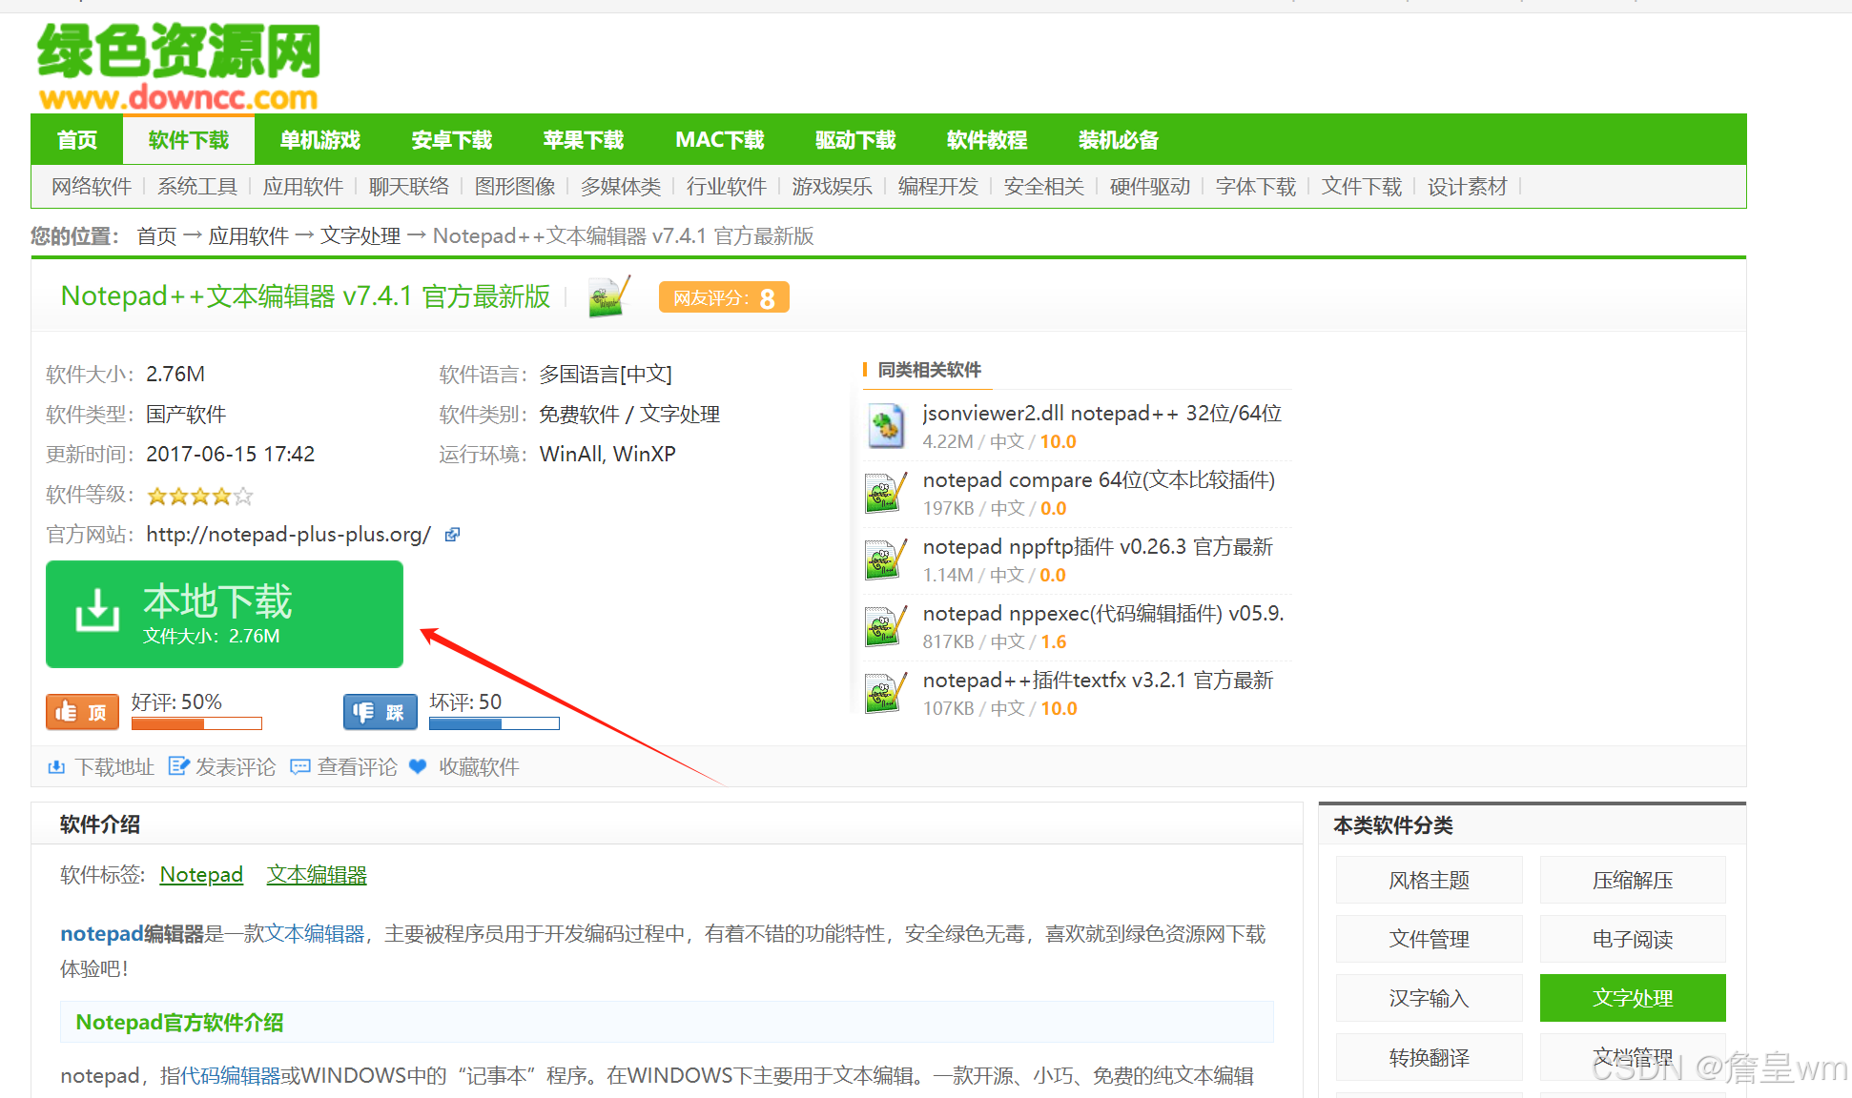The width and height of the screenshot is (1852, 1098).
Task: Select the 应用软件 subcategory in the category bar
Action: [303, 187]
